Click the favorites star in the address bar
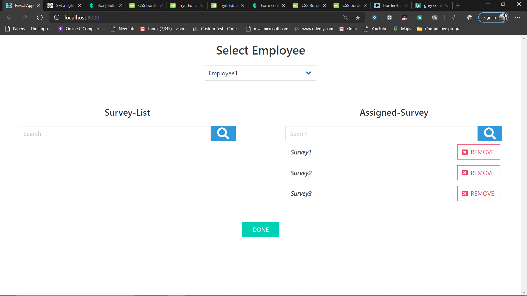 pyautogui.click(x=358, y=18)
